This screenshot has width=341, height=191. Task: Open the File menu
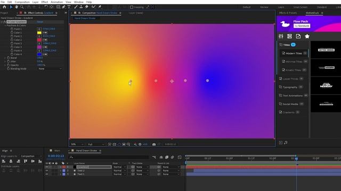coord(3,2)
